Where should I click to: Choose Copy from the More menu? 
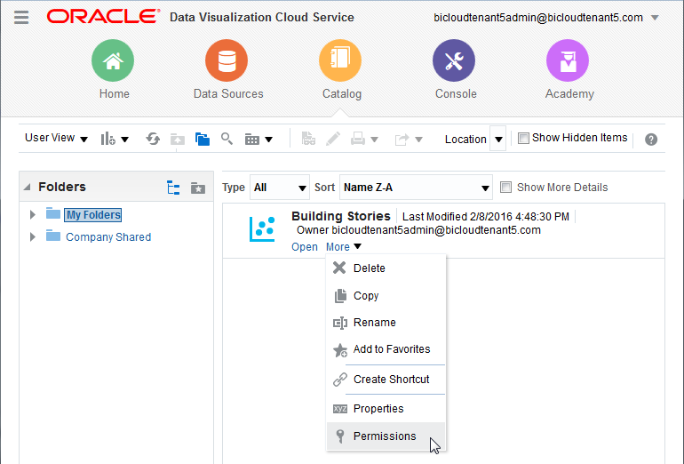[386, 295]
